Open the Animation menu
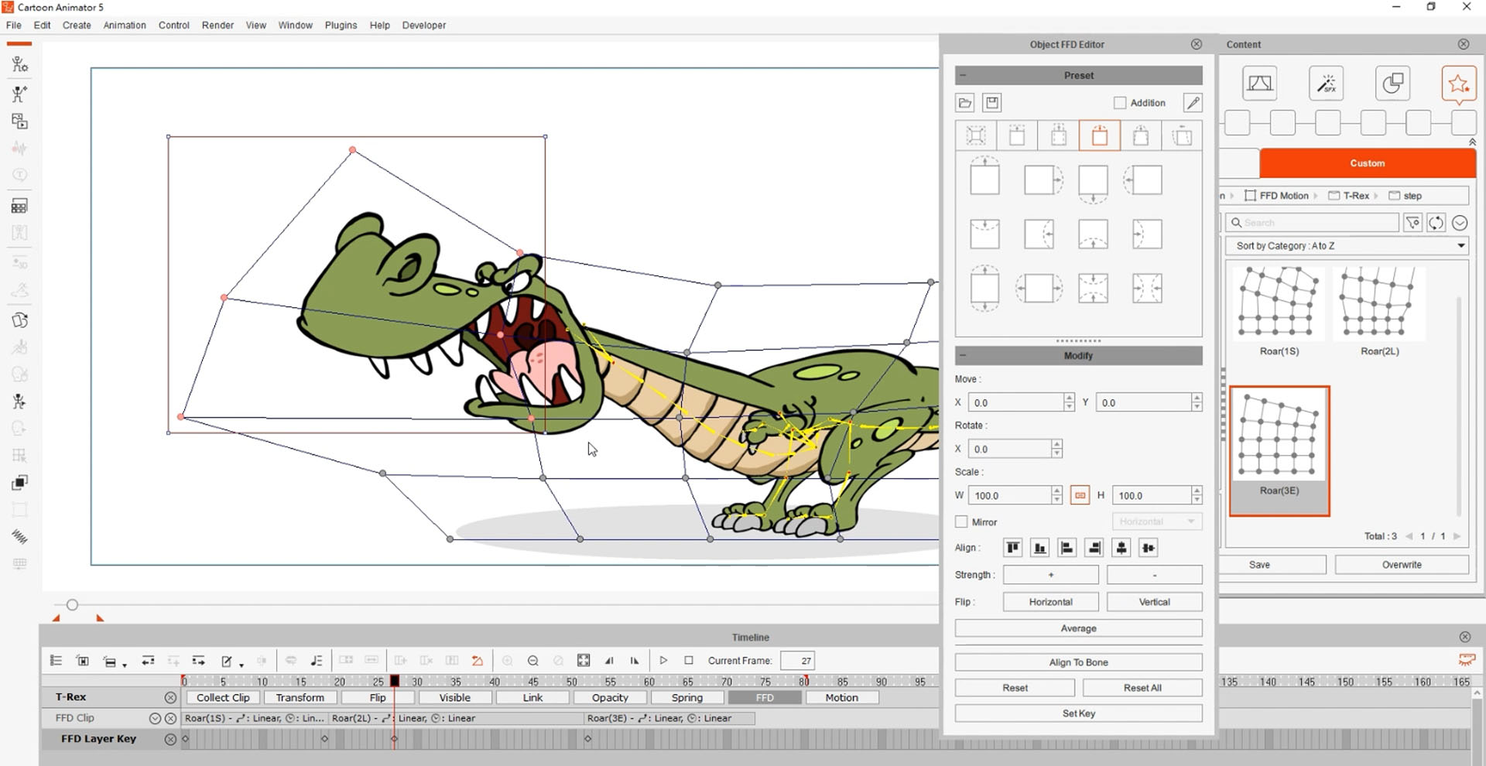This screenshot has width=1486, height=766. click(125, 25)
